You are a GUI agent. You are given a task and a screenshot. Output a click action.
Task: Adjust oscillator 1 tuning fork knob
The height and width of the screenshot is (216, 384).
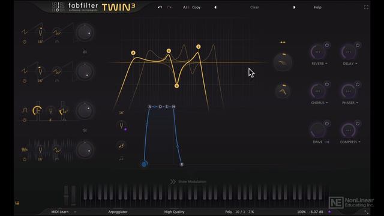[40, 32]
